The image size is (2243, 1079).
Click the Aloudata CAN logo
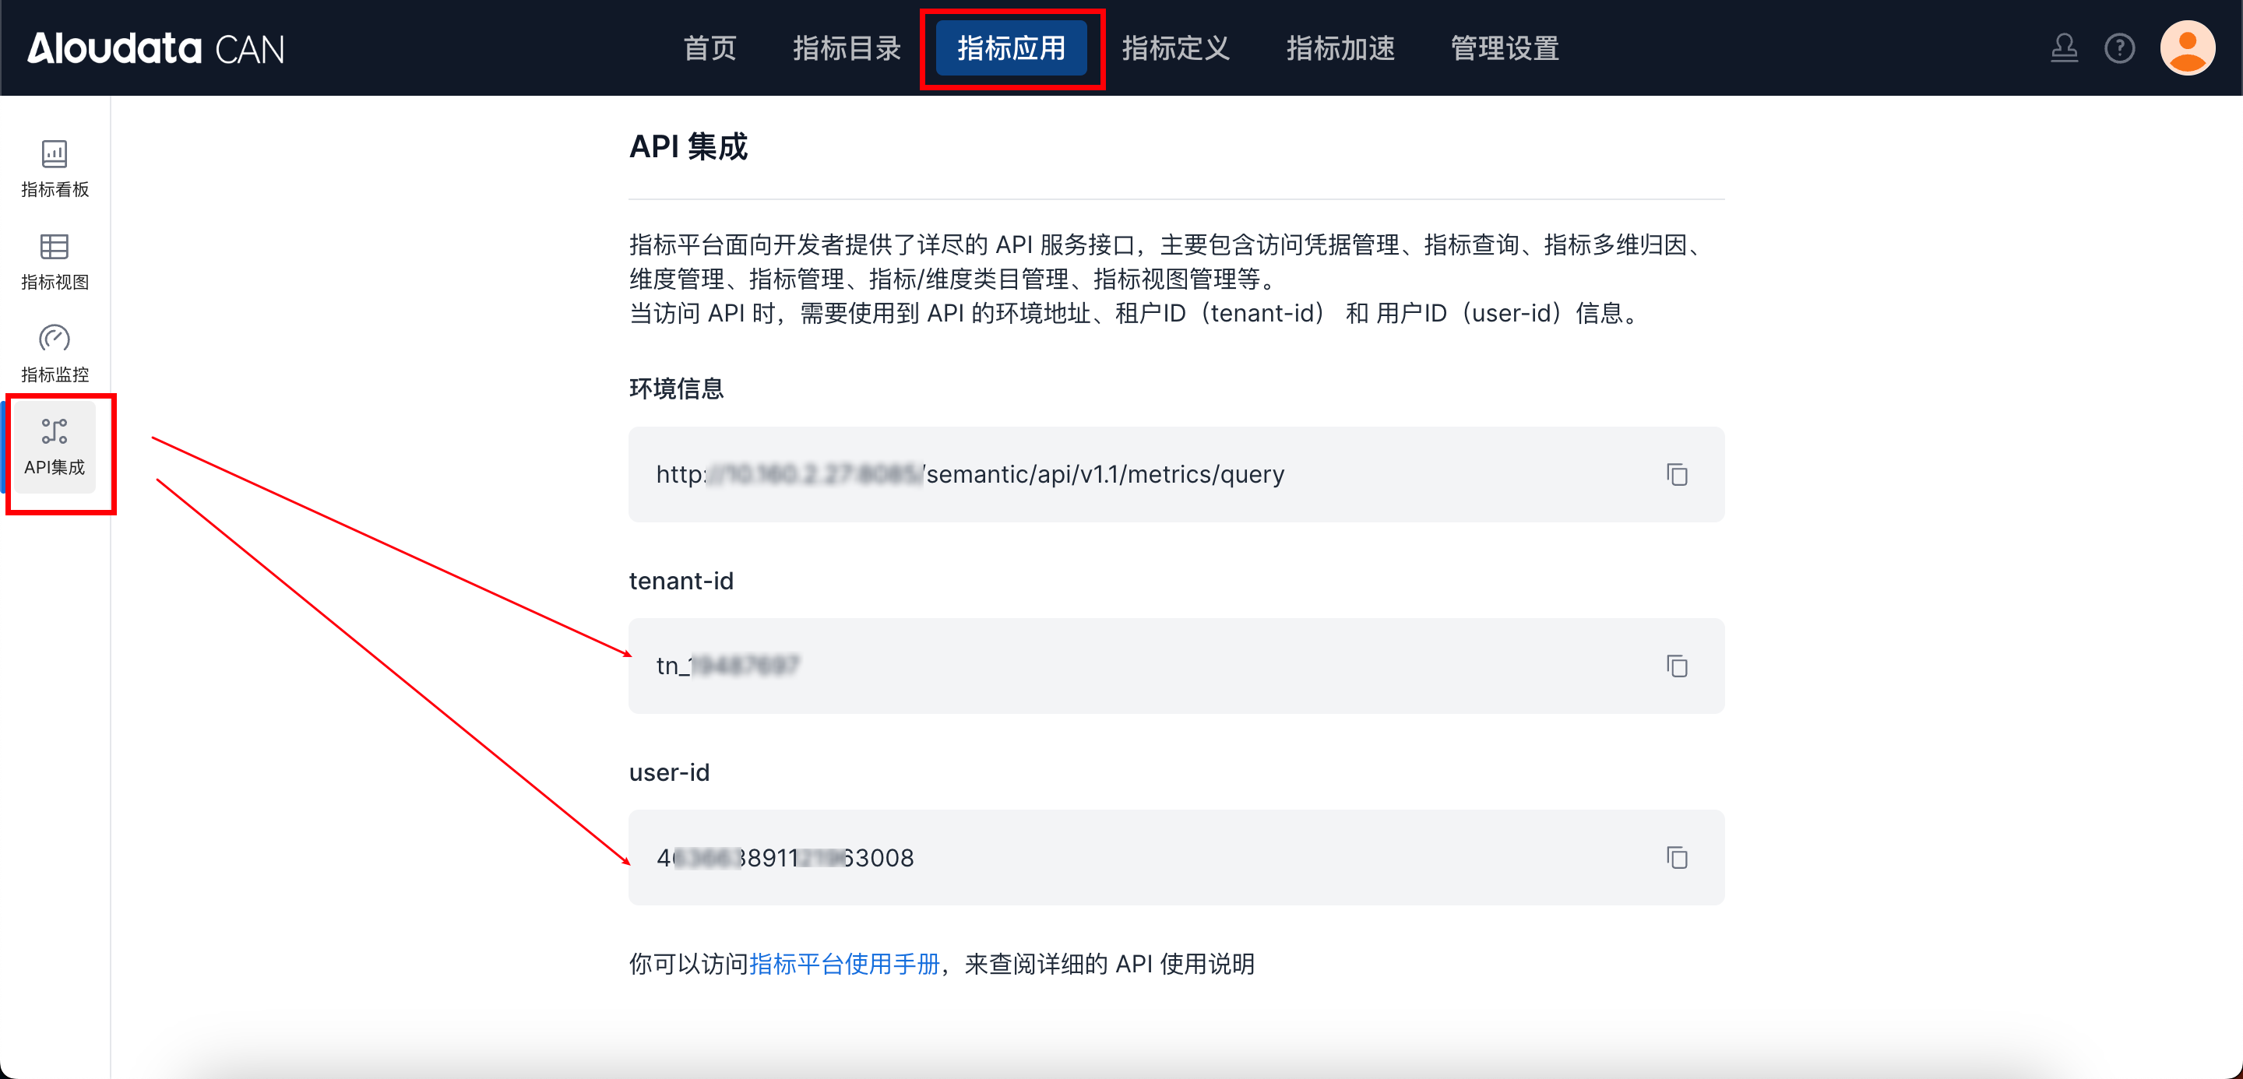point(155,47)
